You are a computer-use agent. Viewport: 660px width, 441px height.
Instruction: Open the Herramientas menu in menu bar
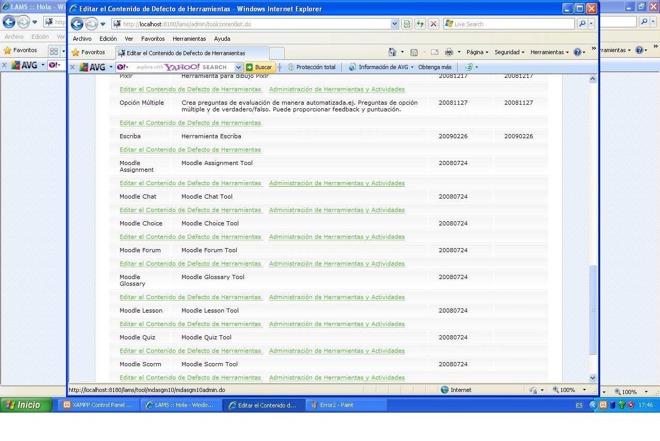[x=189, y=39]
